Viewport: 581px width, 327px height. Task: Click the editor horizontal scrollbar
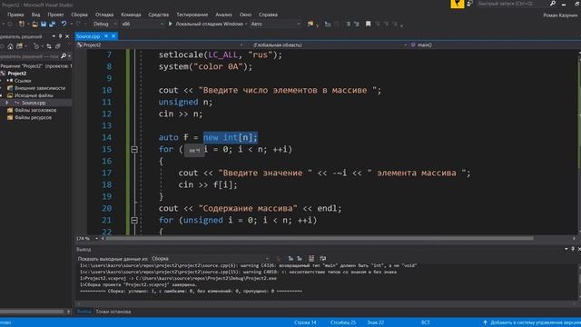[320, 238]
